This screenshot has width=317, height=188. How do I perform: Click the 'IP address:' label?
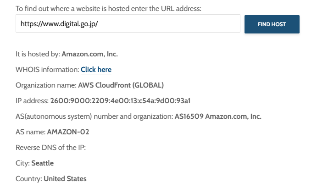click(32, 101)
